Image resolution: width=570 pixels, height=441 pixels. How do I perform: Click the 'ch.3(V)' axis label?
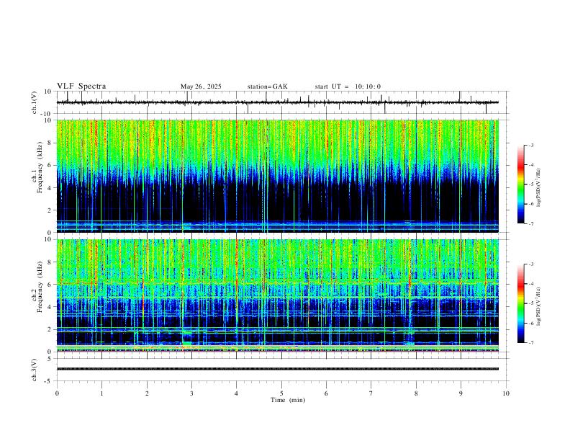point(35,370)
